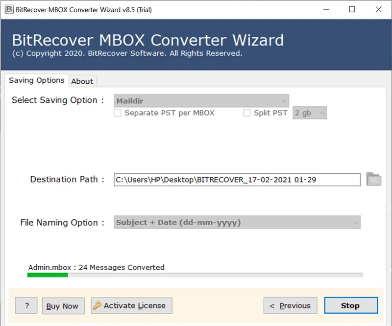The height and width of the screenshot is (326, 392).
Task: Click the question mark help button
Action: (26, 305)
